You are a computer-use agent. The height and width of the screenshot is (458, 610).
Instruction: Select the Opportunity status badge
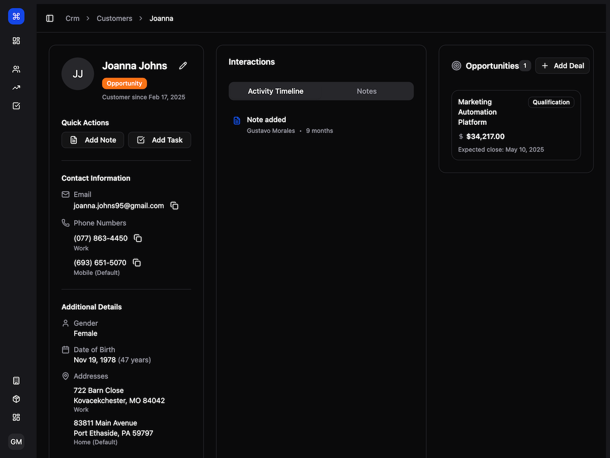click(124, 83)
